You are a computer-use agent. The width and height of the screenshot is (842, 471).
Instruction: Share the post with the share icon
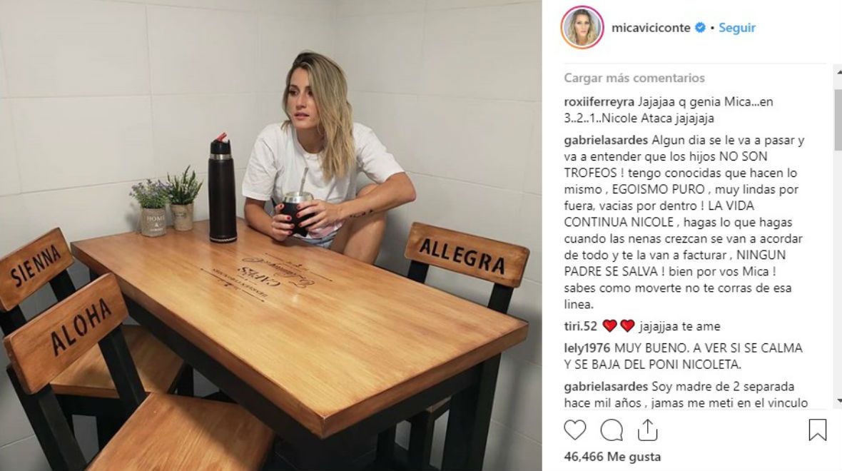coord(648,430)
